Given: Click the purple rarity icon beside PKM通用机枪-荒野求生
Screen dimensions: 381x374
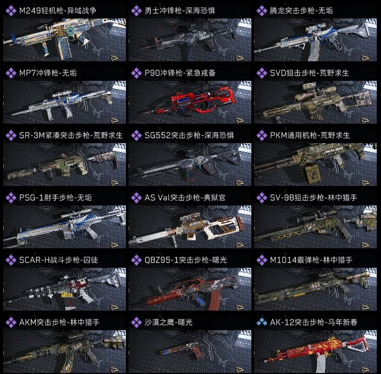Looking at the screenshot, I should tap(262, 135).
